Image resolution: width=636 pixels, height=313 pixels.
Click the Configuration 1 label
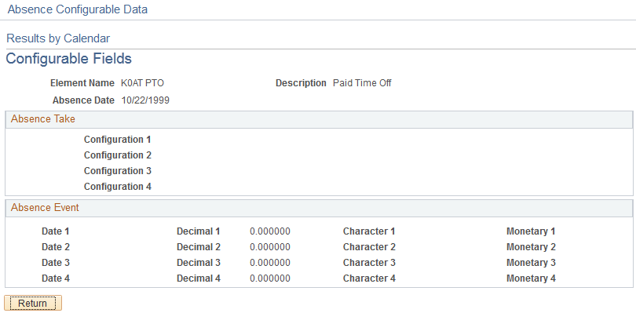117,140
